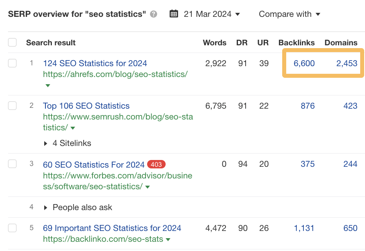Open "Top 106 SEO Statistics"

86,105
